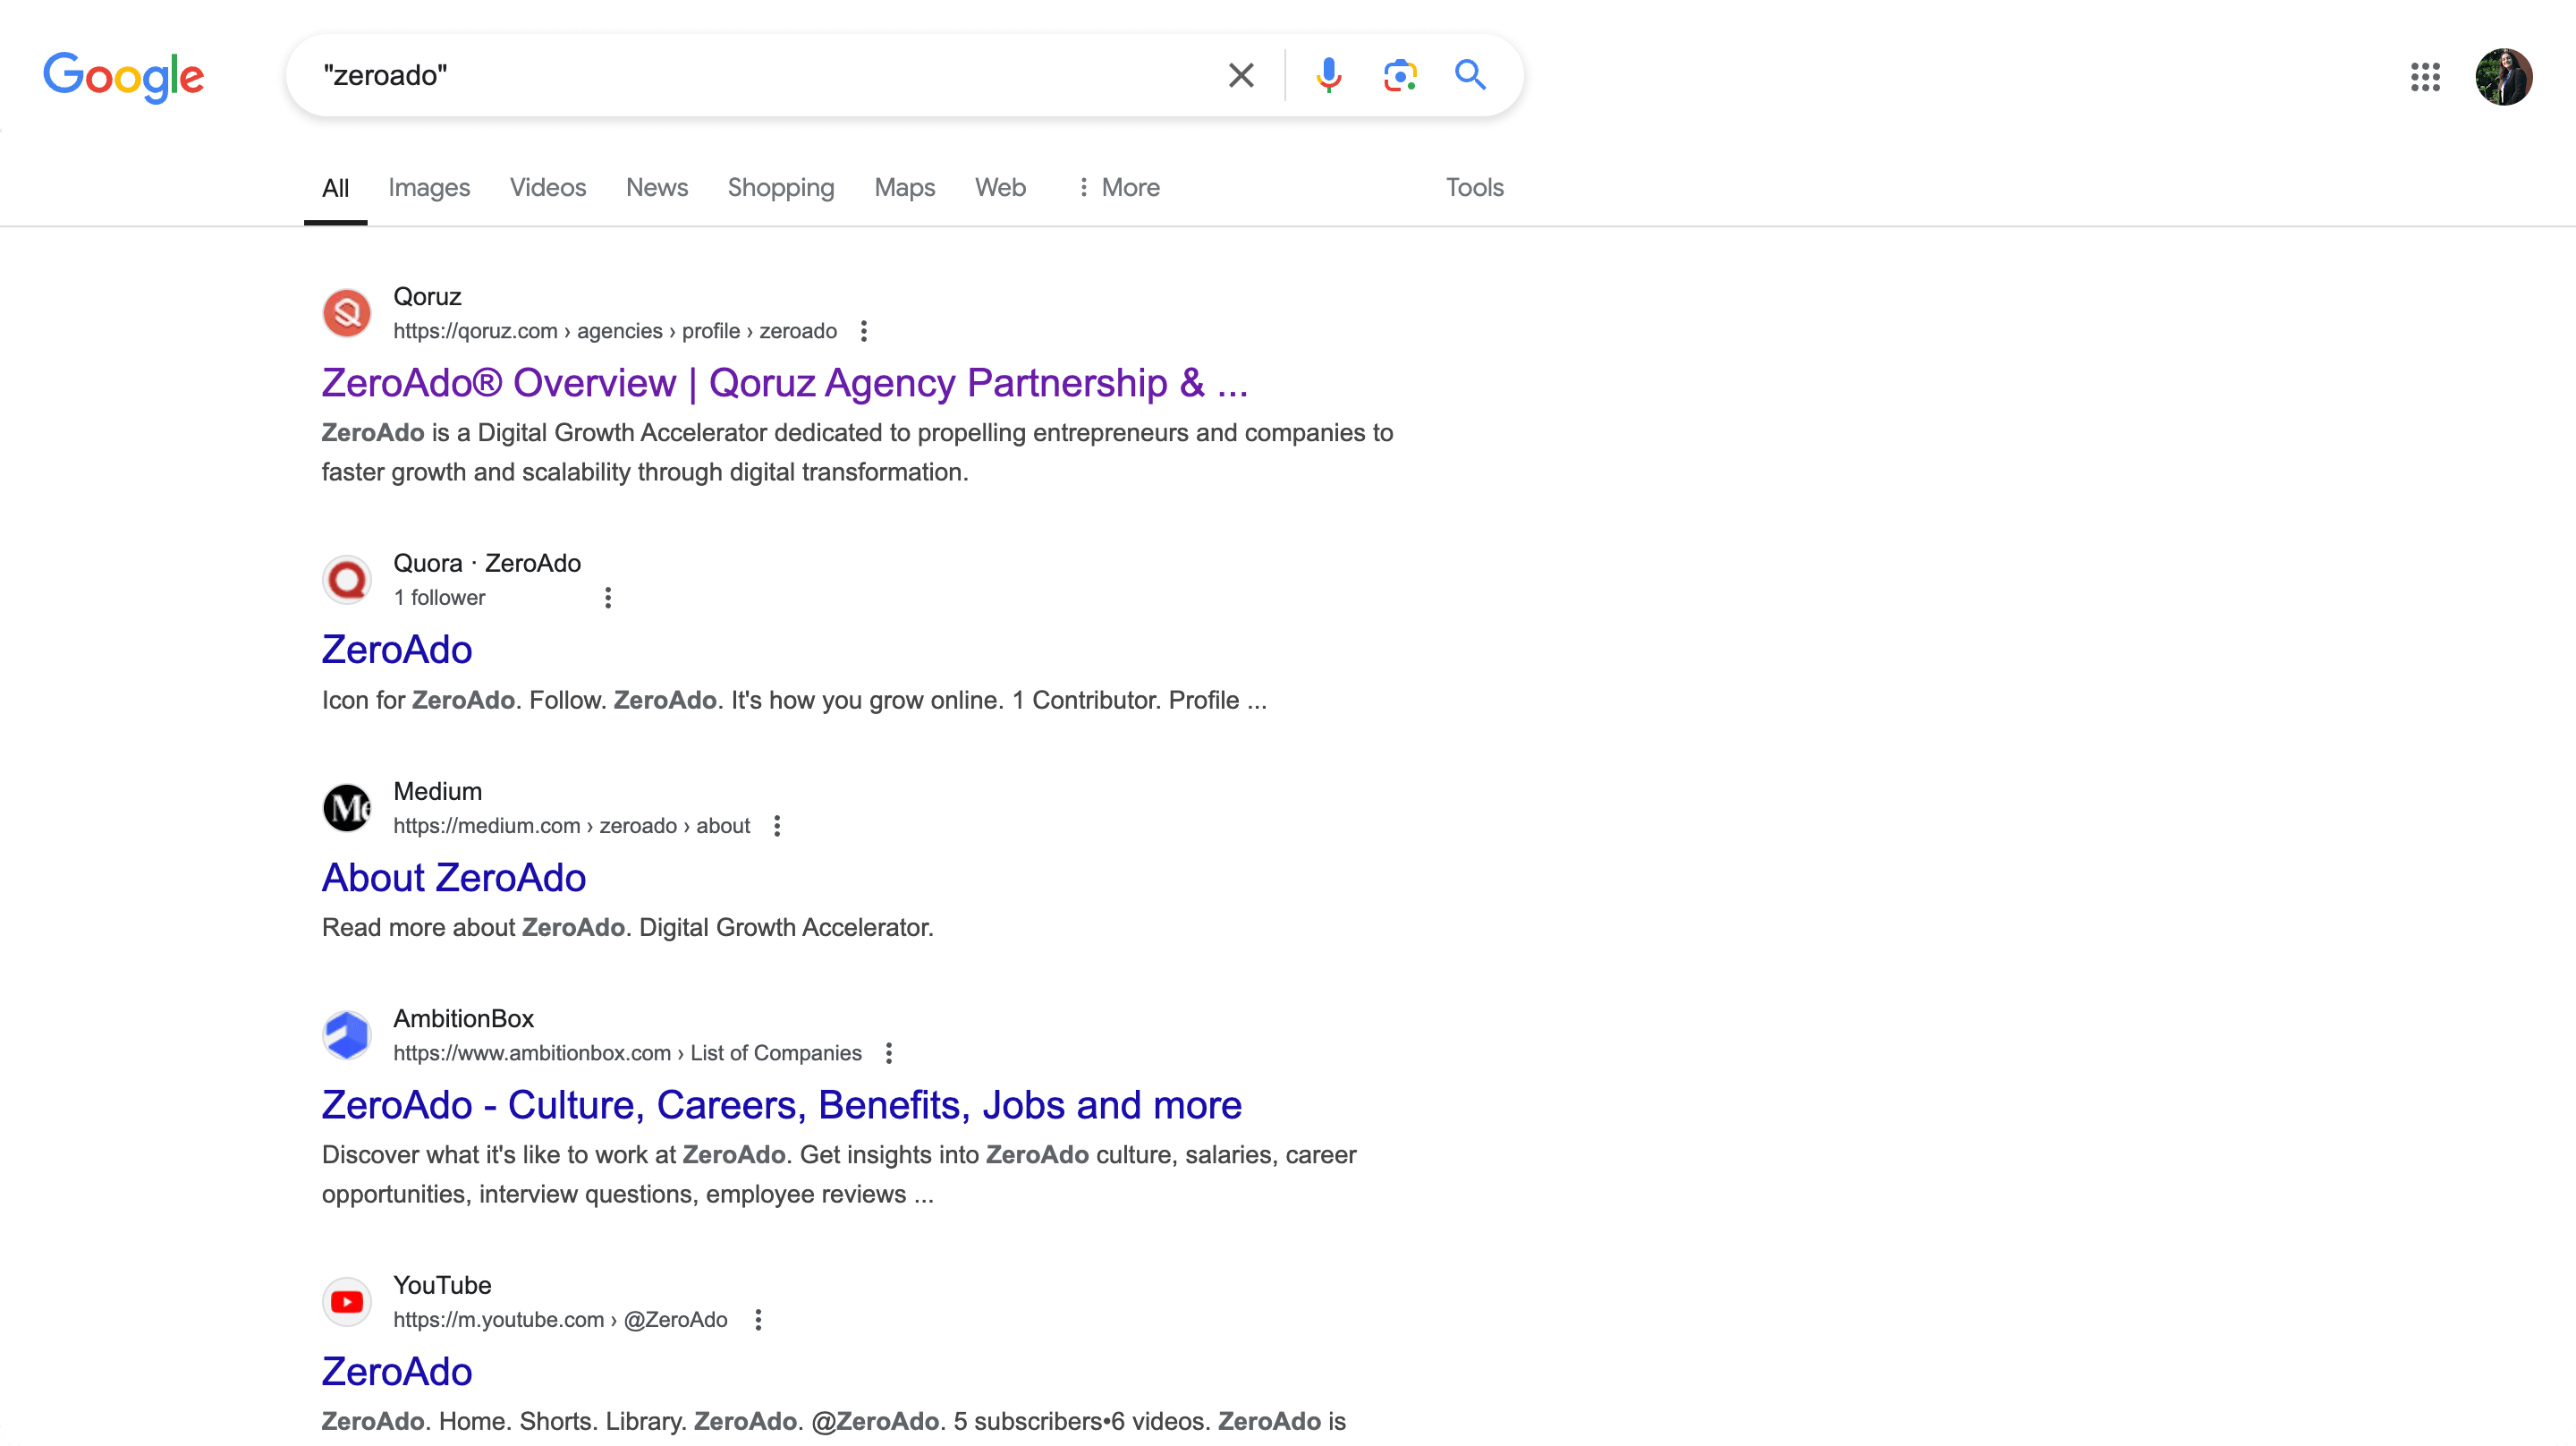The height and width of the screenshot is (1446, 2576).
Task: Open Google Lens image search icon
Action: click(x=1400, y=74)
